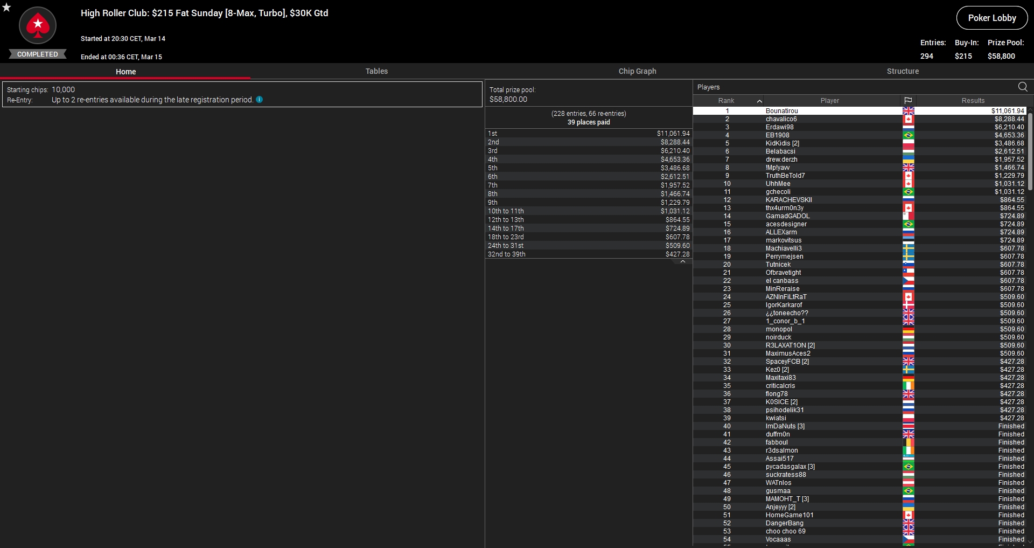Click the re-entry info icon
Image resolution: width=1034 pixels, height=548 pixels.
click(x=259, y=100)
